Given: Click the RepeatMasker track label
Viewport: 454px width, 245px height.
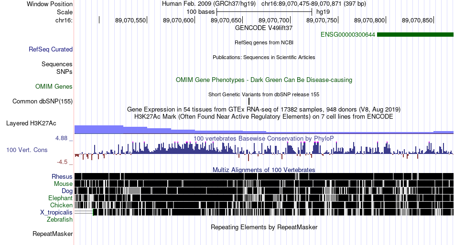Looking at the screenshot, I should pyautogui.click(x=53, y=234).
